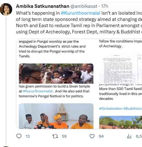Viewport: 142px width, 147px height.
Task: Like the tweet with heart icon
Action: click(92, 136)
